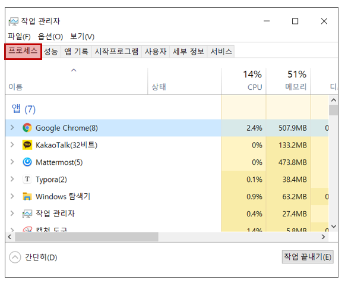Image resolution: width=345 pixels, height=286 pixels.
Task: Click the 작업 관리자 row icon
Action: coord(27,213)
